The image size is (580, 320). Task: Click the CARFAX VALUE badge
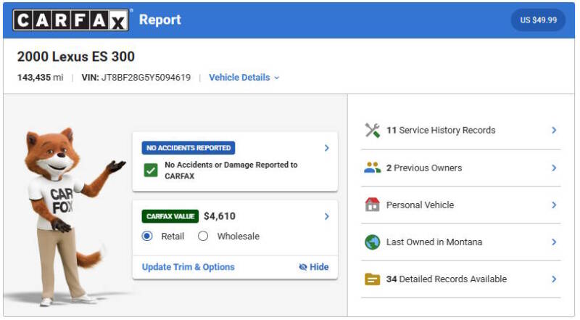pyautogui.click(x=170, y=216)
